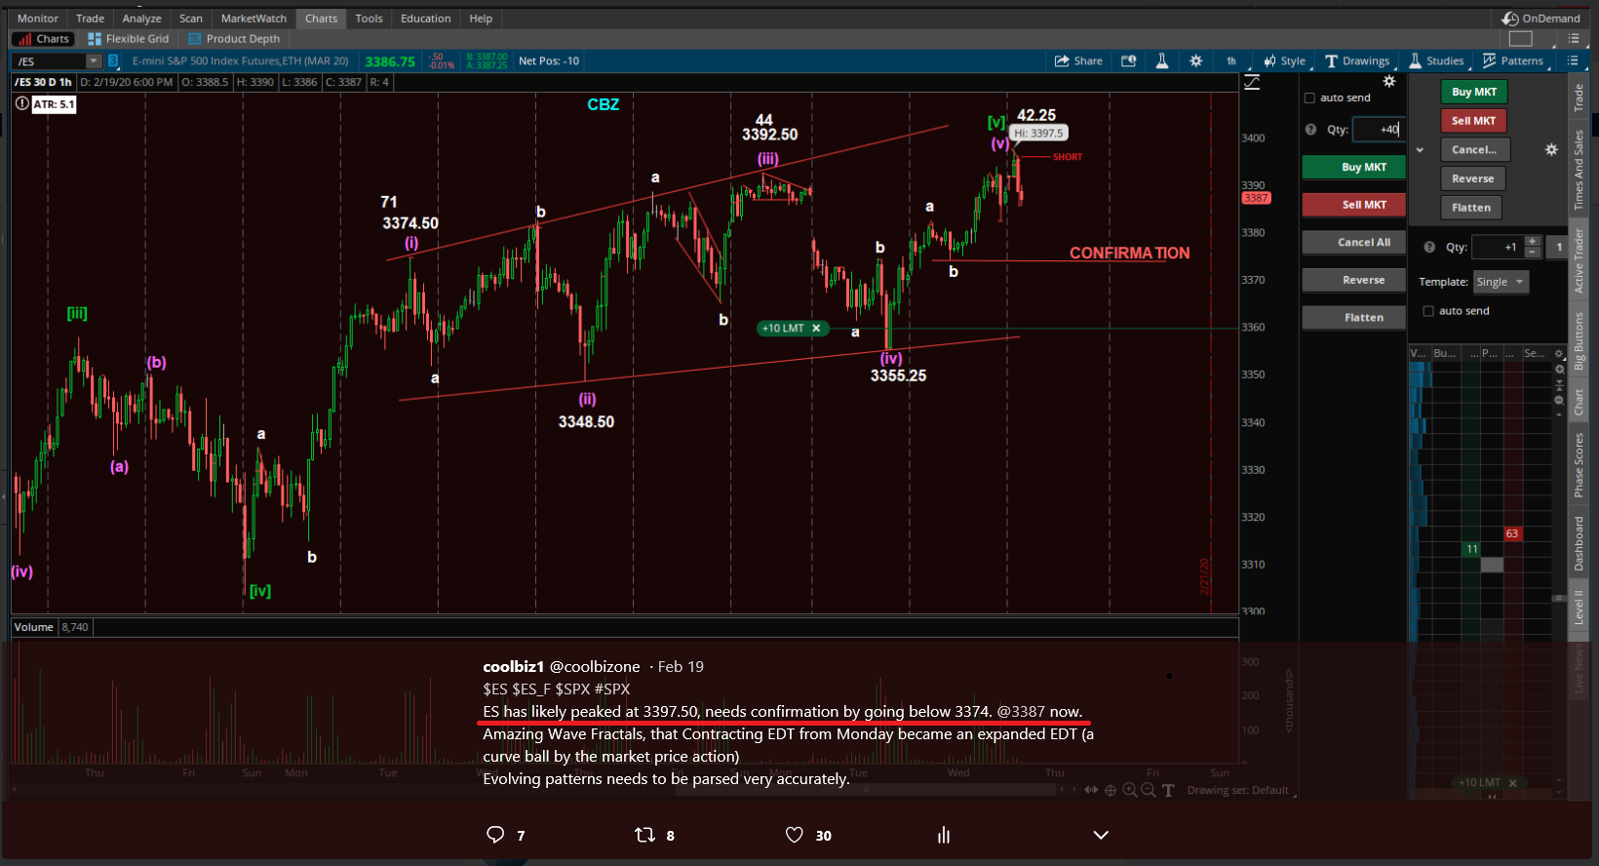Increase Active Trader quantity with plus stepper
The height and width of the screenshot is (866, 1599).
coord(1533,241)
